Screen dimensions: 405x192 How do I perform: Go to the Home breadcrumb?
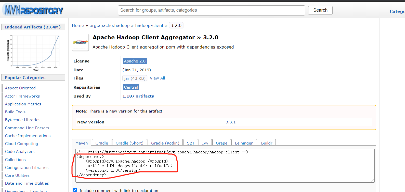[78, 25]
